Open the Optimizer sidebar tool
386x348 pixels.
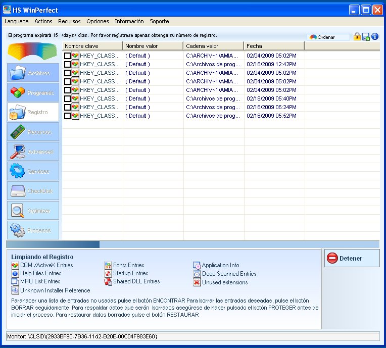(33, 211)
